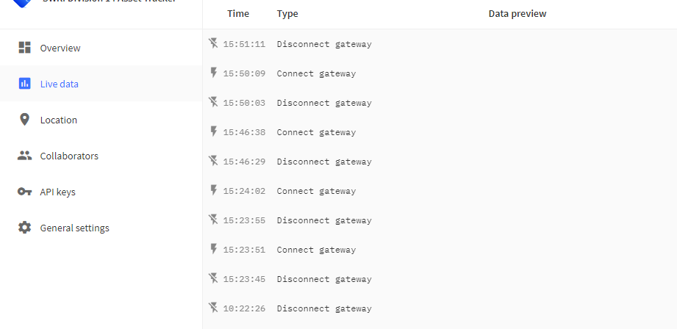677x329 pixels.
Task: Click the Type column header
Action: 287,14
